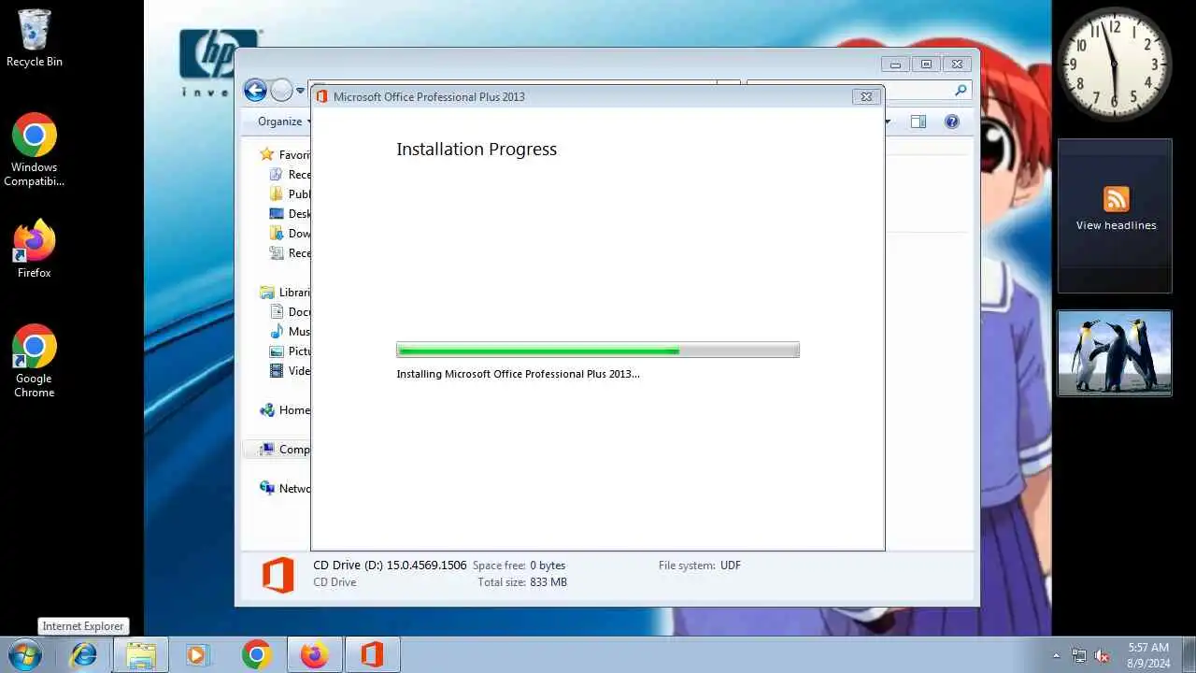
Task: Open the Organize menu in Explorer
Action: coord(284,122)
